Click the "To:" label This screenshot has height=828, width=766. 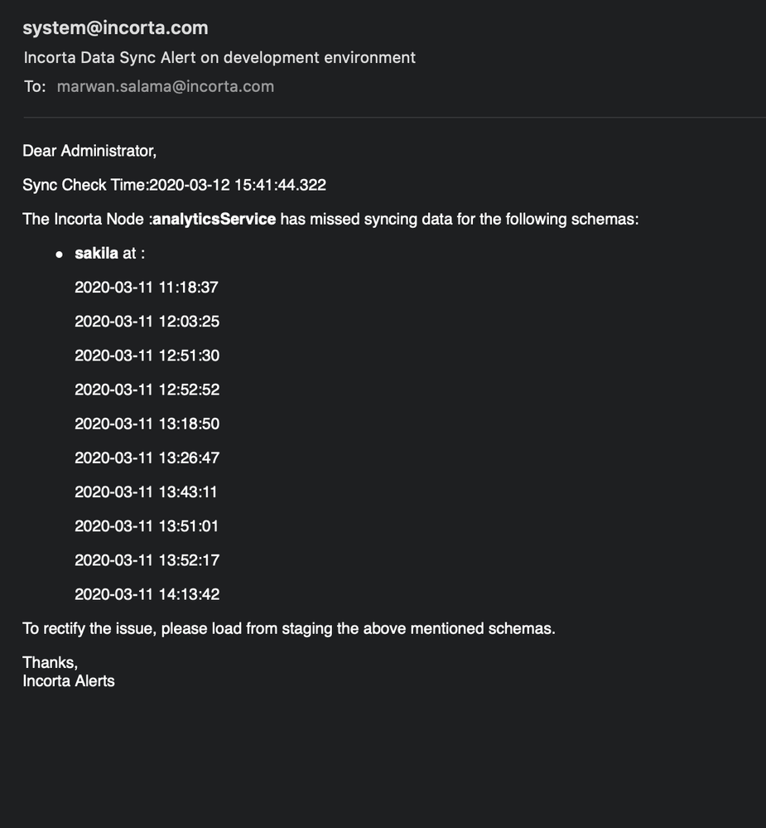click(x=34, y=87)
